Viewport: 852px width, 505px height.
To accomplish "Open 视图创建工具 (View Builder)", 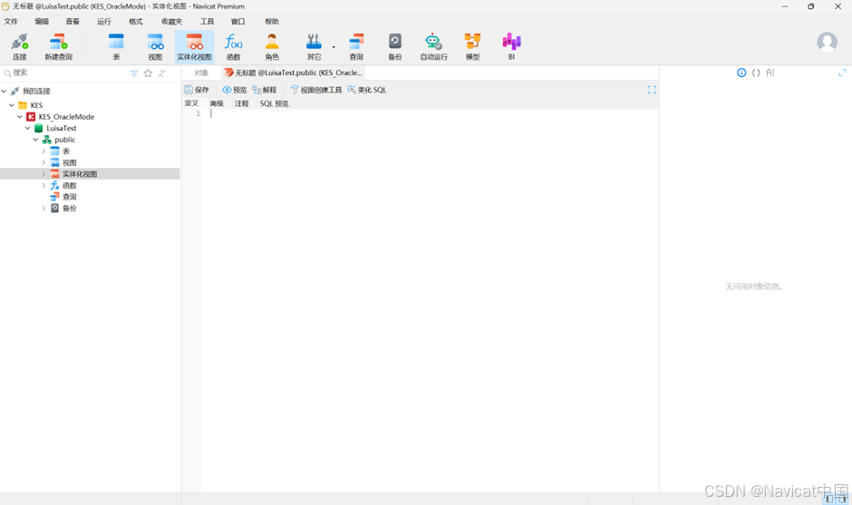I will (316, 90).
